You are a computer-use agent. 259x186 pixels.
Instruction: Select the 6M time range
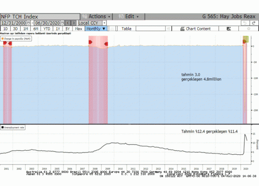[35, 29]
